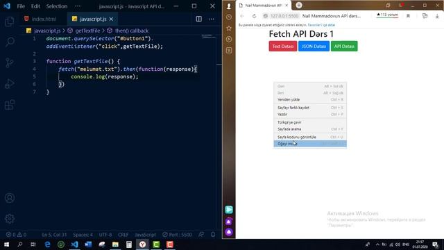Image resolution: width=444 pixels, height=250 pixels.
Task: Open the Accounts menu in VS Code
Action: coord(9,198)
